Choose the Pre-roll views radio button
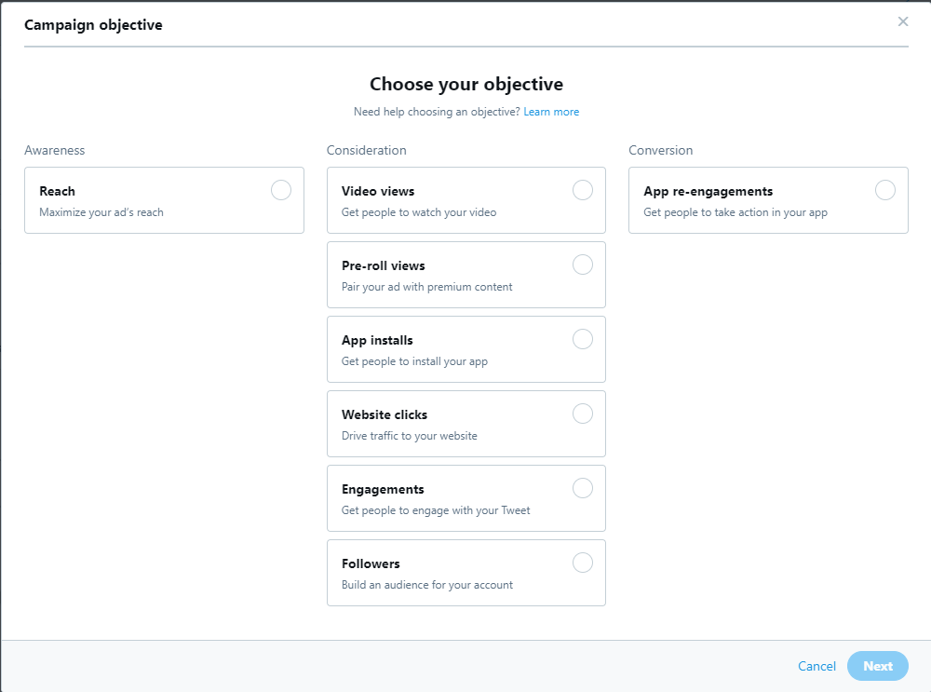 point(583,265)
